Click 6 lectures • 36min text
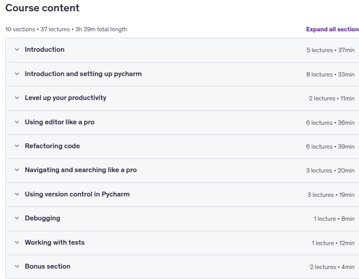This screenshot has height=279, width=359. click(x=330, y=123)
